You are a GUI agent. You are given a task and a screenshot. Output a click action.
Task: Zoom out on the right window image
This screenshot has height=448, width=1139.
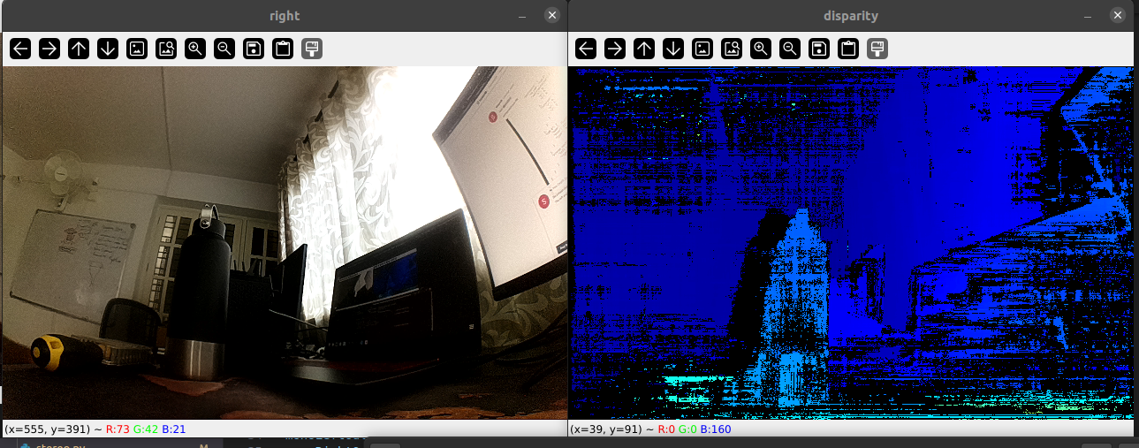point(224,49)
